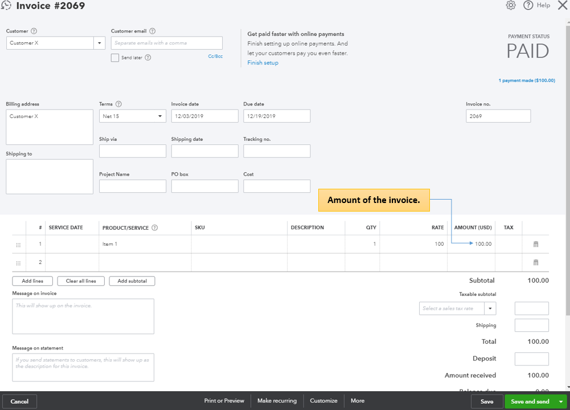Open the Terms help tooltip
Viewport: 570px width, 410px height.
pyautogui.click(x=118, y=104)
